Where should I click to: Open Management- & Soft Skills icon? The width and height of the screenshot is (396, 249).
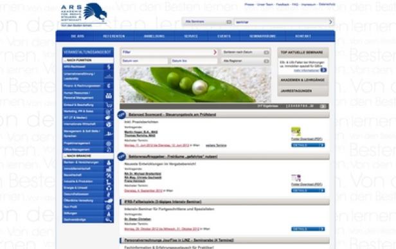109,134
